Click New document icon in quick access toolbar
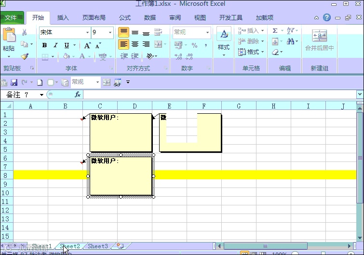Viewport: 364px width, 255px height. [x=40, y=82]
